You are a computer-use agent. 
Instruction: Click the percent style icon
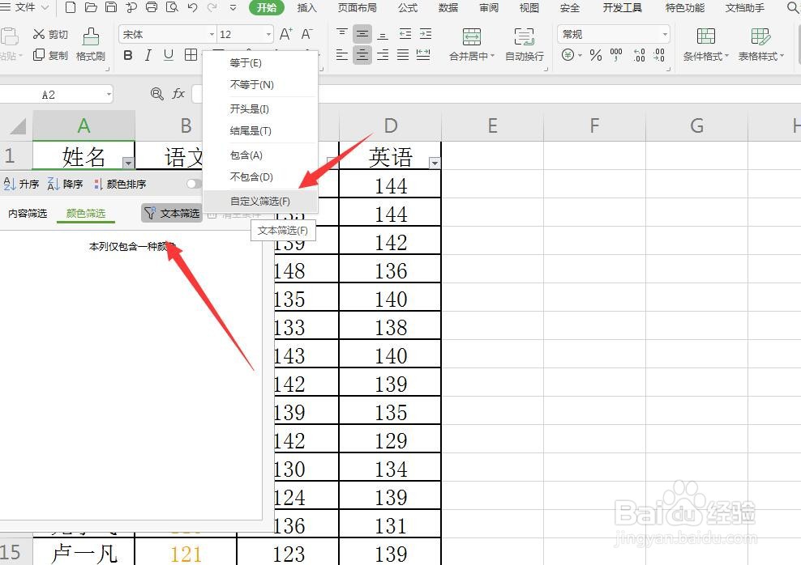pos(596,53)
